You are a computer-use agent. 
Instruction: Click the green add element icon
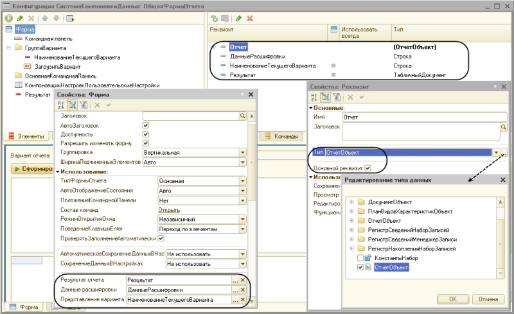pos(8,19)
